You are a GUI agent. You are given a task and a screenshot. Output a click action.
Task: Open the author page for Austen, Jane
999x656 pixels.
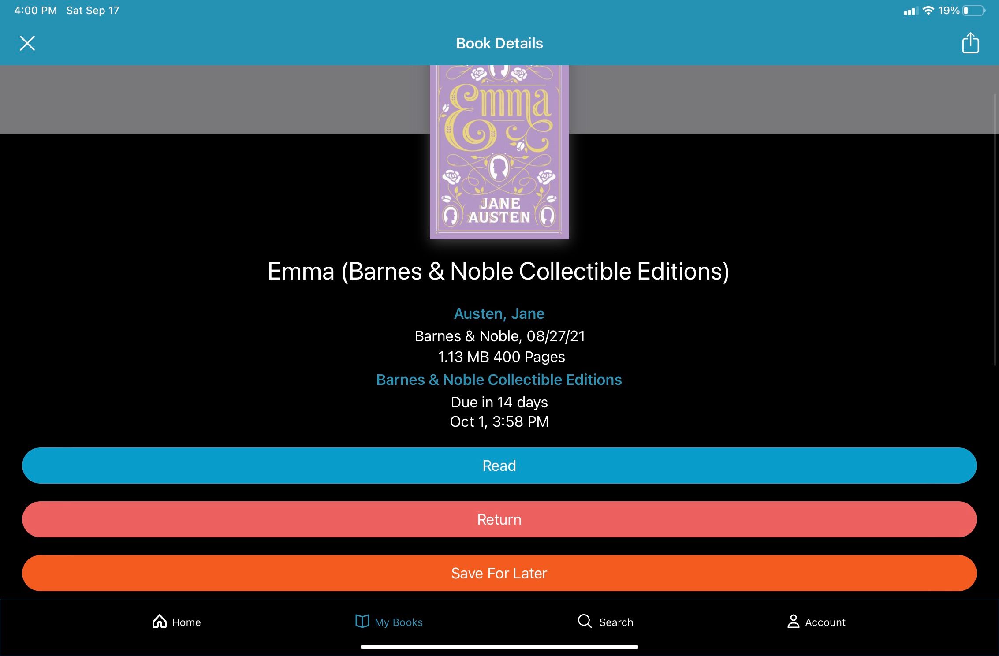(499, 313)
